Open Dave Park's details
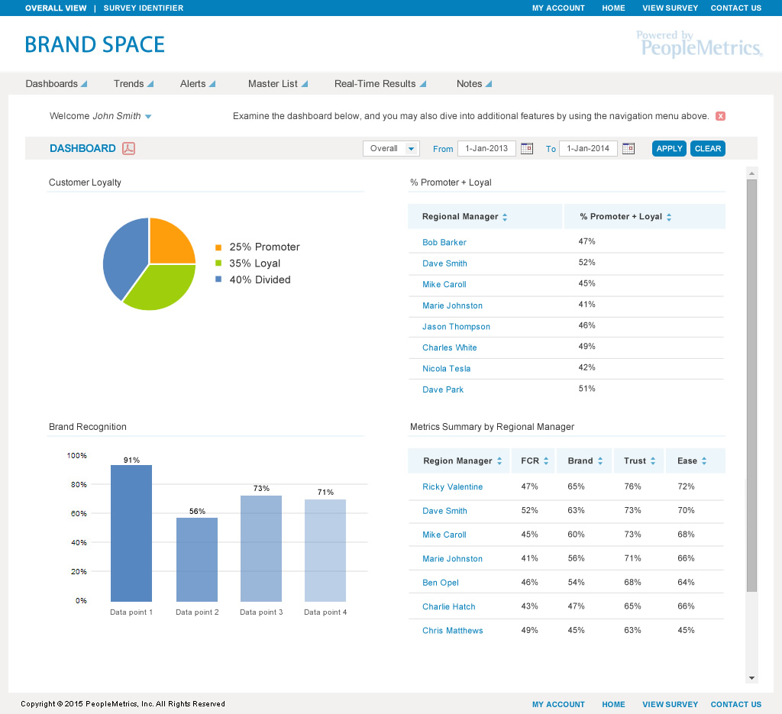782x714 pixels. click(x=443, y=389)
